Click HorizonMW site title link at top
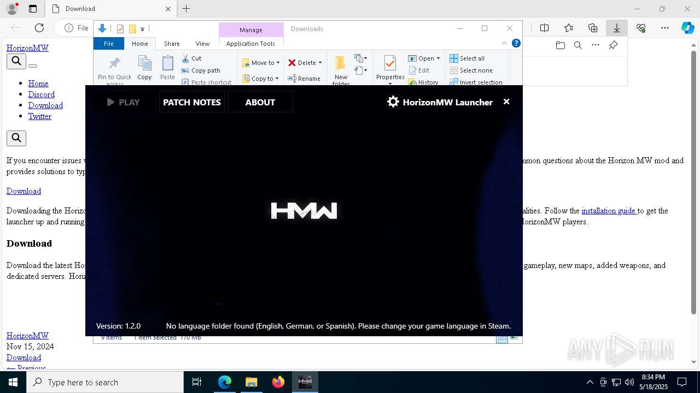700x393 pixels. (27, 48)
